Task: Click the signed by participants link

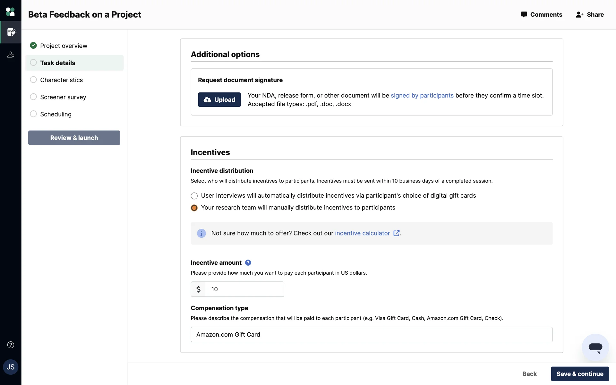Action: click(x=422, y=96)
